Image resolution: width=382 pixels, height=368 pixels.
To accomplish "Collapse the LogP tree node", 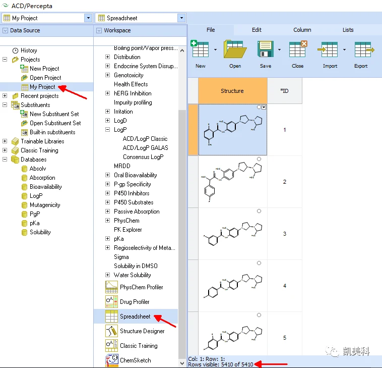I will pos(107,130).
